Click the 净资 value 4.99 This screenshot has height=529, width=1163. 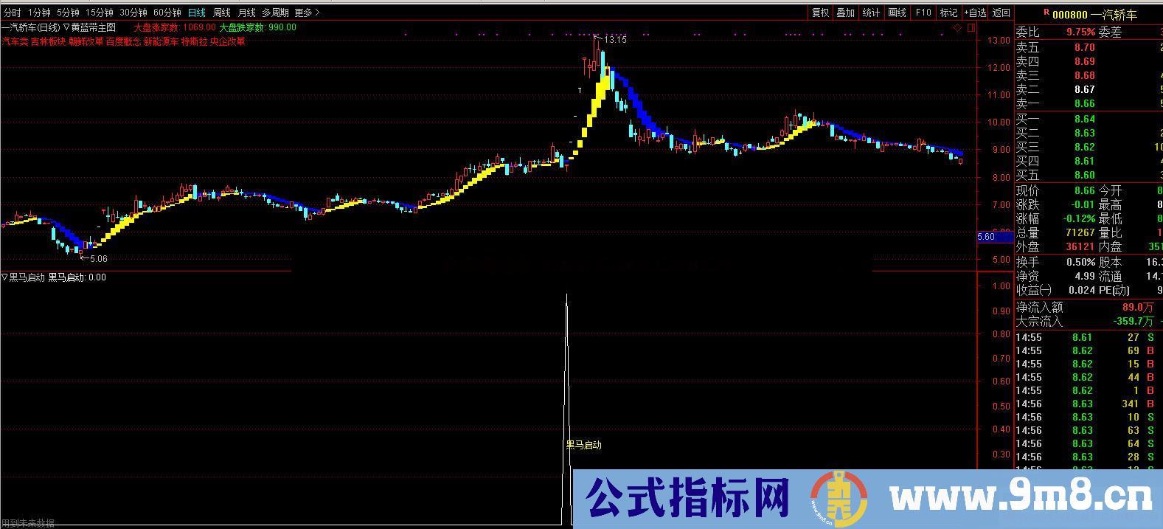1084,276
